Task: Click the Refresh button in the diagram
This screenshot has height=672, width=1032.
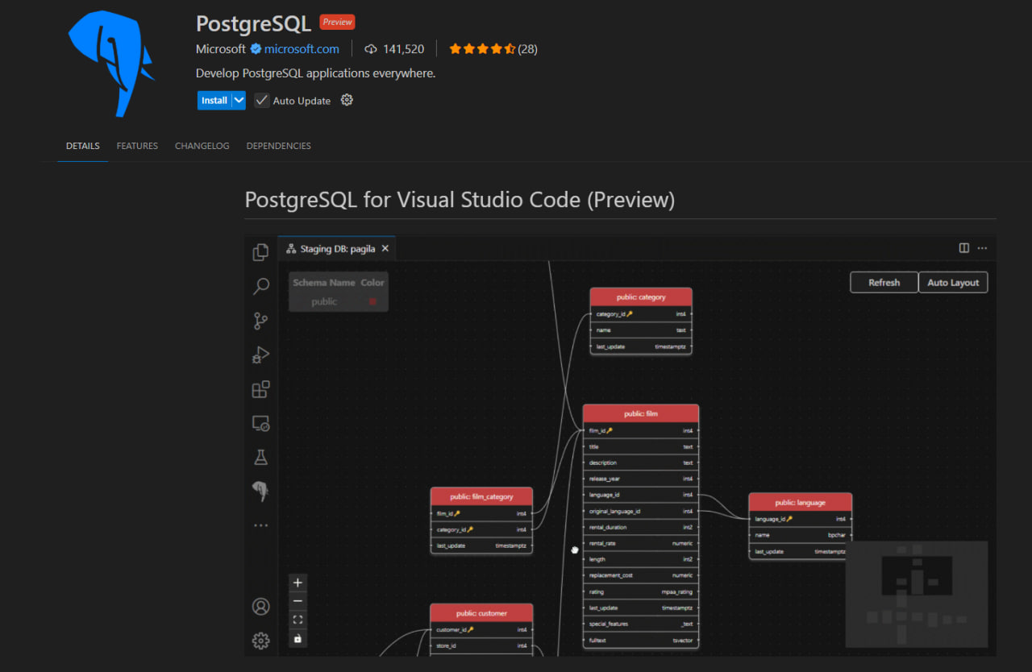Action: (884, 283)
